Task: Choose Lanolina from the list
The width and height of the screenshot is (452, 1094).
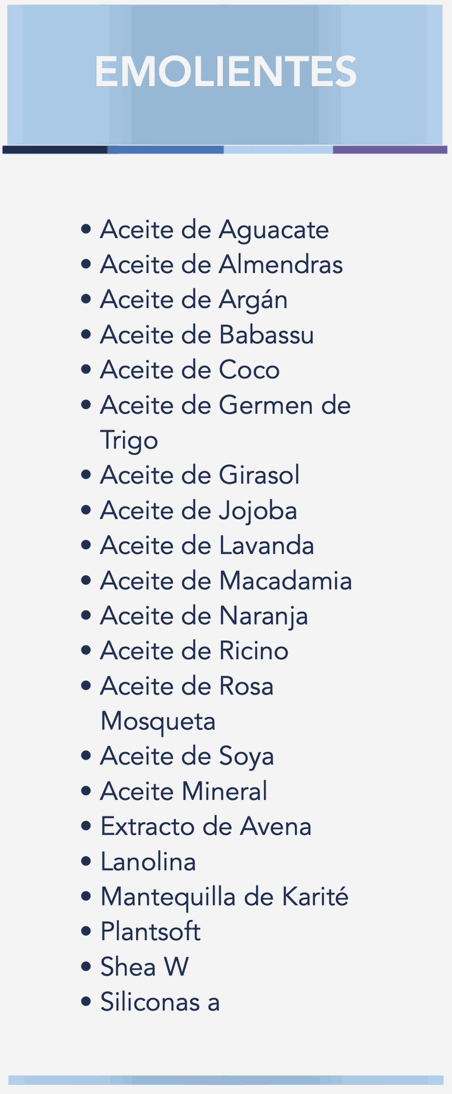Action: click(x=148, y=862)
